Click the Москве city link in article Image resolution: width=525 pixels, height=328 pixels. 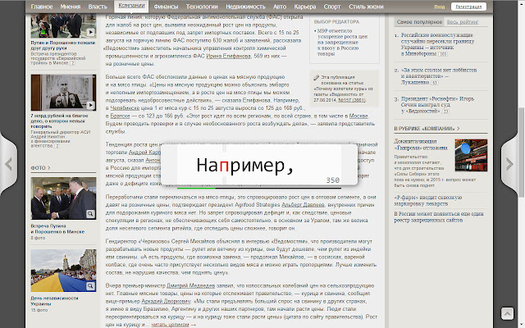(x=358, y=116)
